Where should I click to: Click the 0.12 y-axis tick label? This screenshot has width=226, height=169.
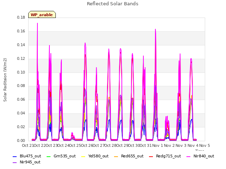[21, 59]
